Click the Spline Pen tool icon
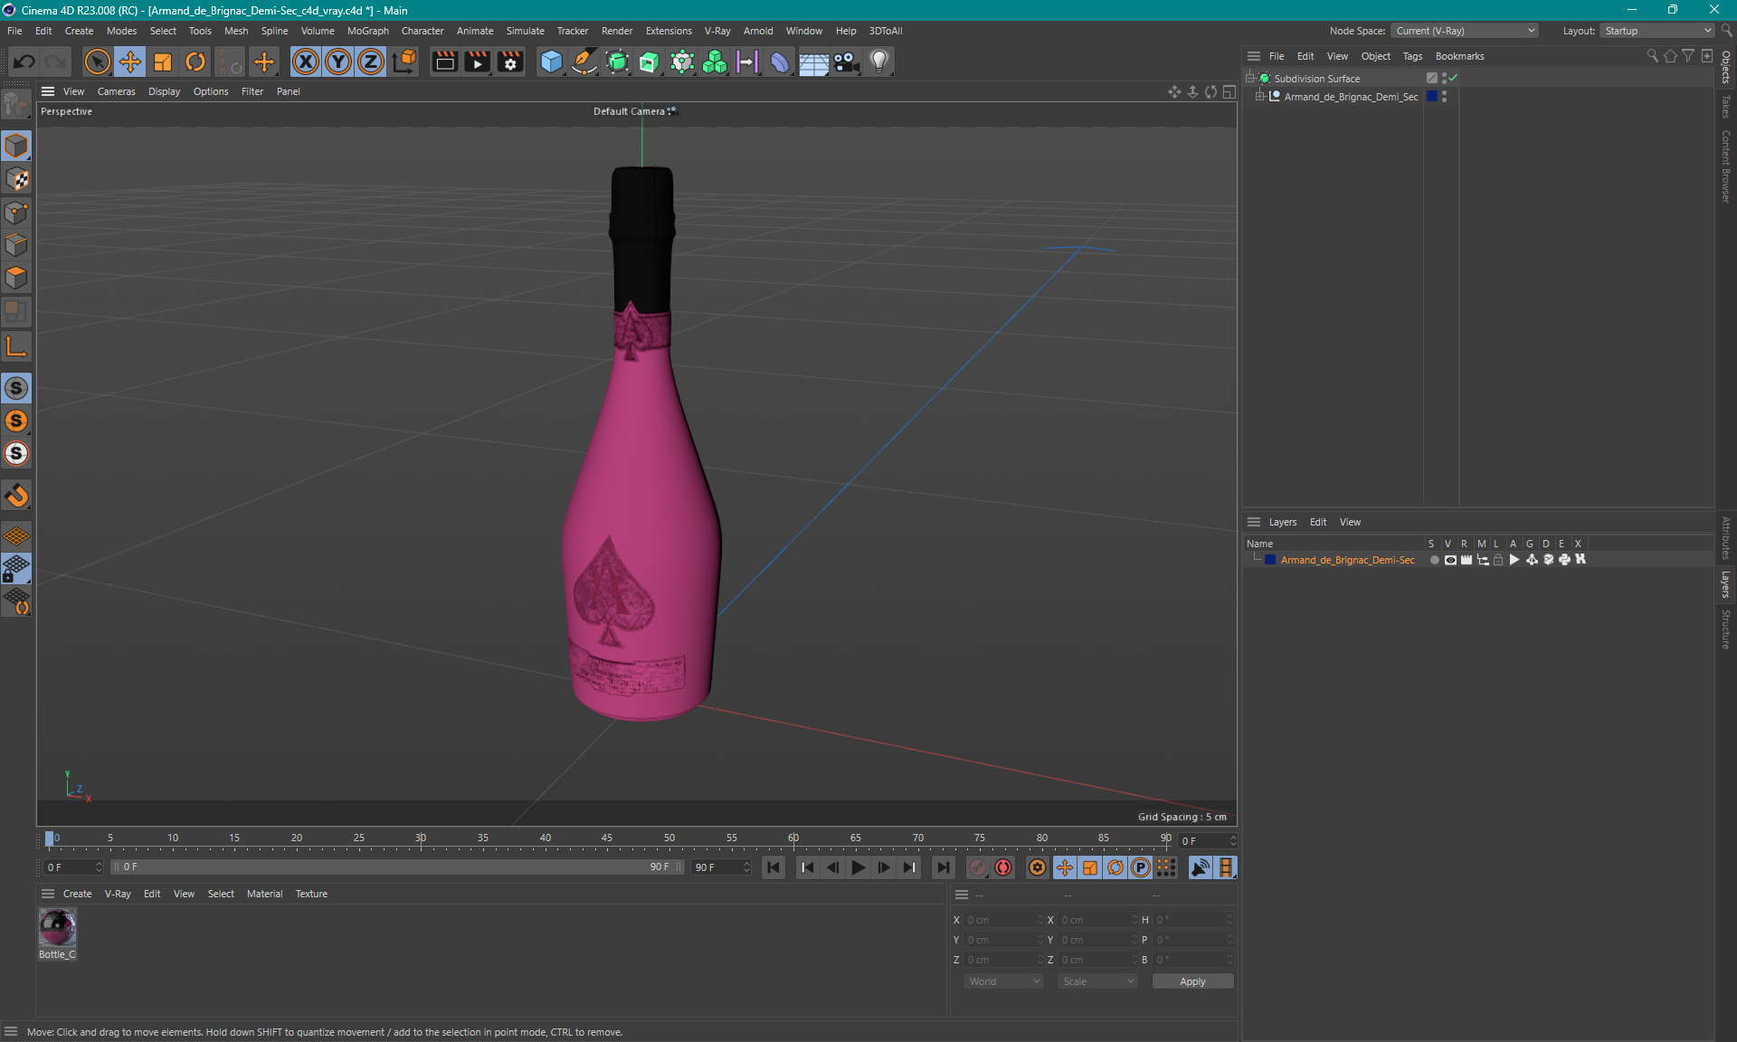This screenshot has width=1737, height=1042. 584,62
